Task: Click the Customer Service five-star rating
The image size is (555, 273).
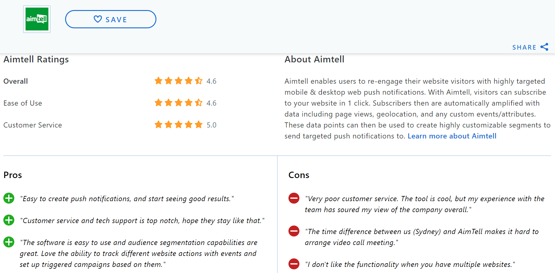Action: click(x=178, y=124)
